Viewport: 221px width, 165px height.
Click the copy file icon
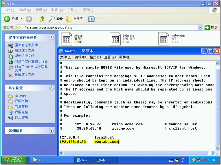(x=10, y=56)
